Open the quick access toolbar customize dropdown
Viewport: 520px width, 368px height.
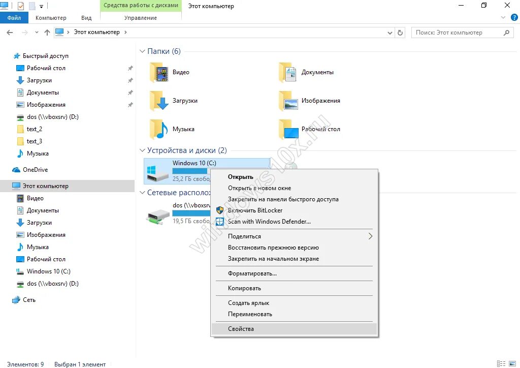41,6
